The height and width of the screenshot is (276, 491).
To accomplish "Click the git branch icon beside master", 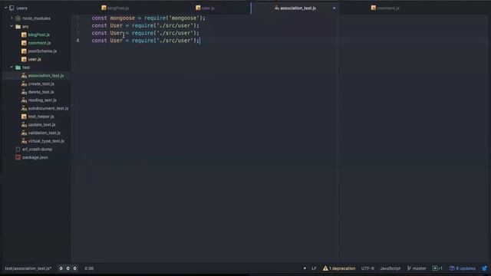I will [x=409, y=268].
